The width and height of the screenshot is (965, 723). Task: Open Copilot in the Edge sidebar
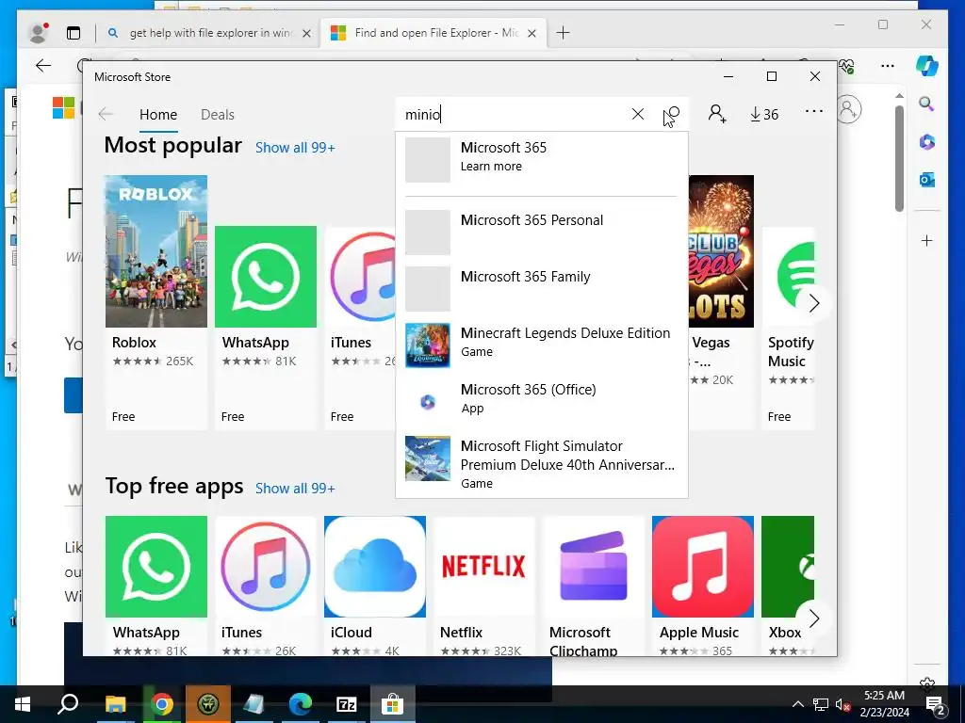(927, 66)
